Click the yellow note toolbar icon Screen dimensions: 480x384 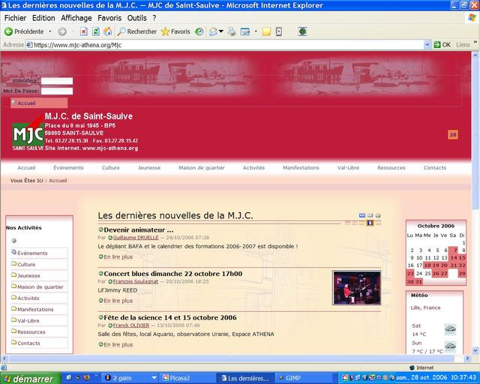pyautogui.click(x=267, y=31)
